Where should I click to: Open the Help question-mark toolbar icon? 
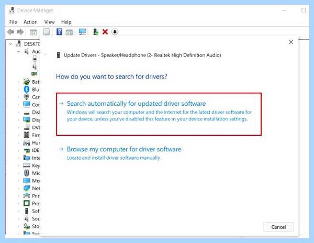click(59, 32)
